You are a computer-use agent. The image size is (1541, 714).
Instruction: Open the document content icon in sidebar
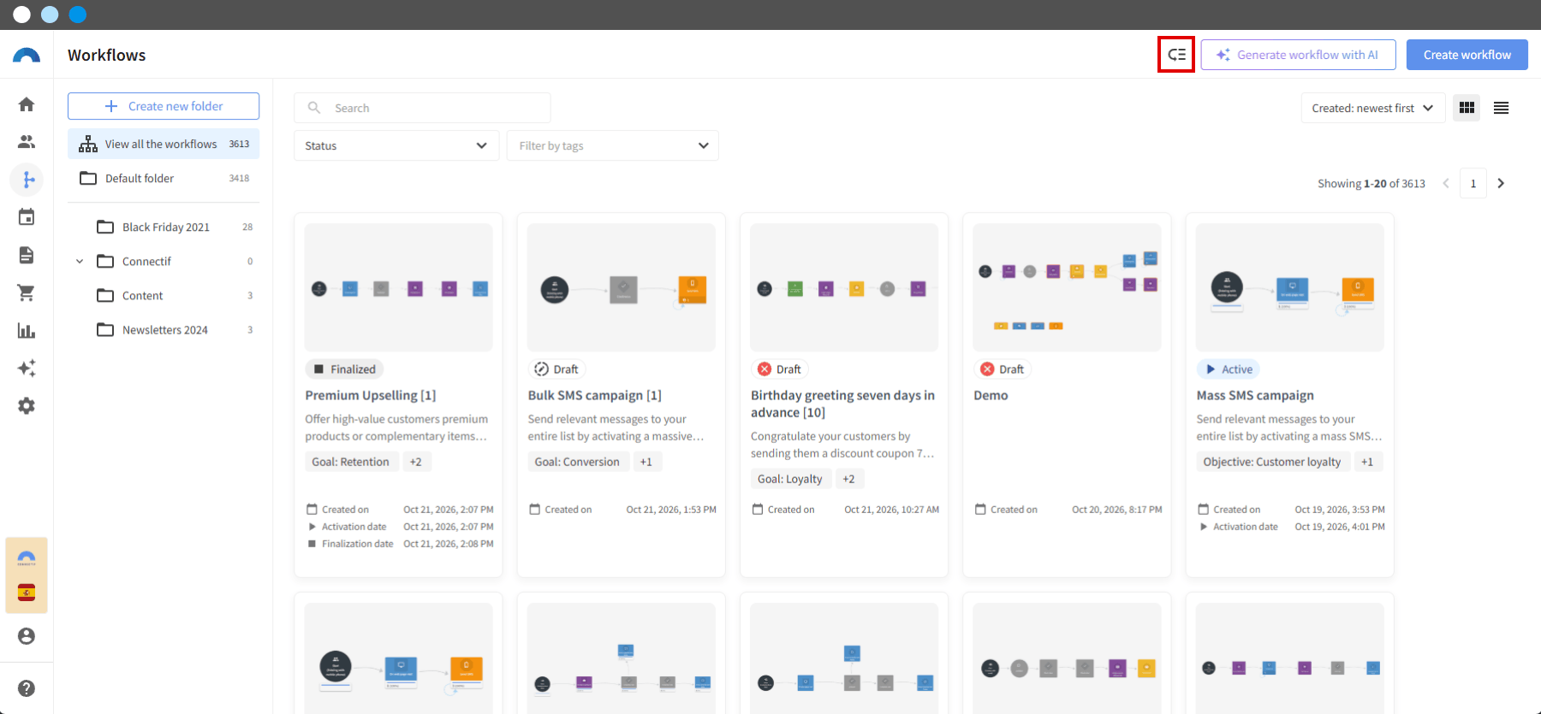[x=27, y=255]
